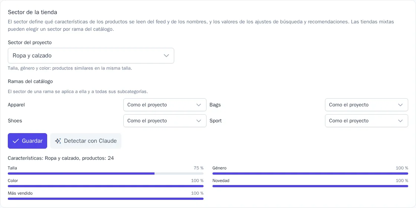The width and height of the screenshot is (416, 208).
Task: Click the Género 100 % value
Action: 402,168
